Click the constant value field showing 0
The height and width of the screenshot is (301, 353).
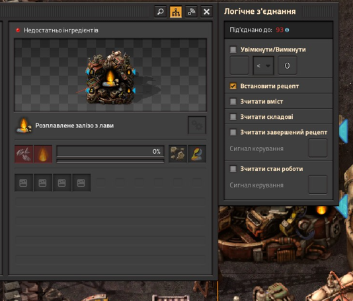(x=288, y=65)
